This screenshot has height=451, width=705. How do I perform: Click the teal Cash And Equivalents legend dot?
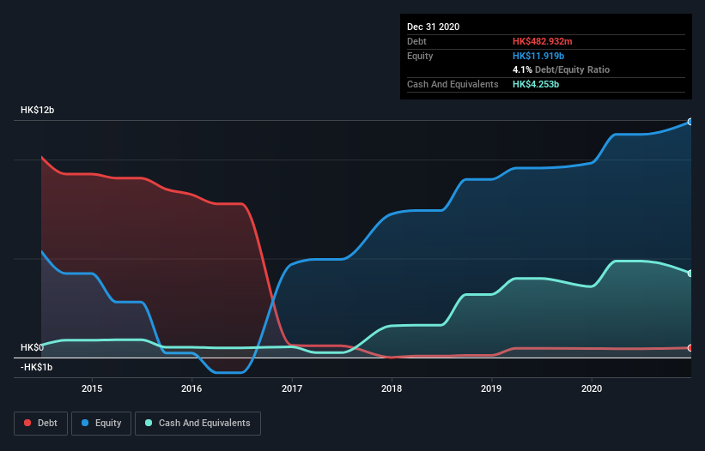(149, 423)
